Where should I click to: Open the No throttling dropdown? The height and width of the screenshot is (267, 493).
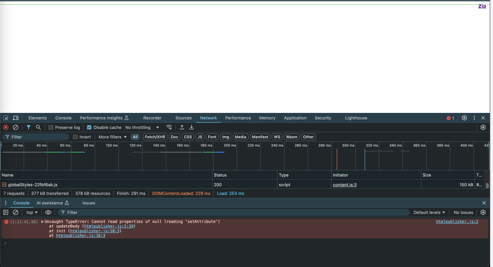pyautogui.click(x=142, y=128)
